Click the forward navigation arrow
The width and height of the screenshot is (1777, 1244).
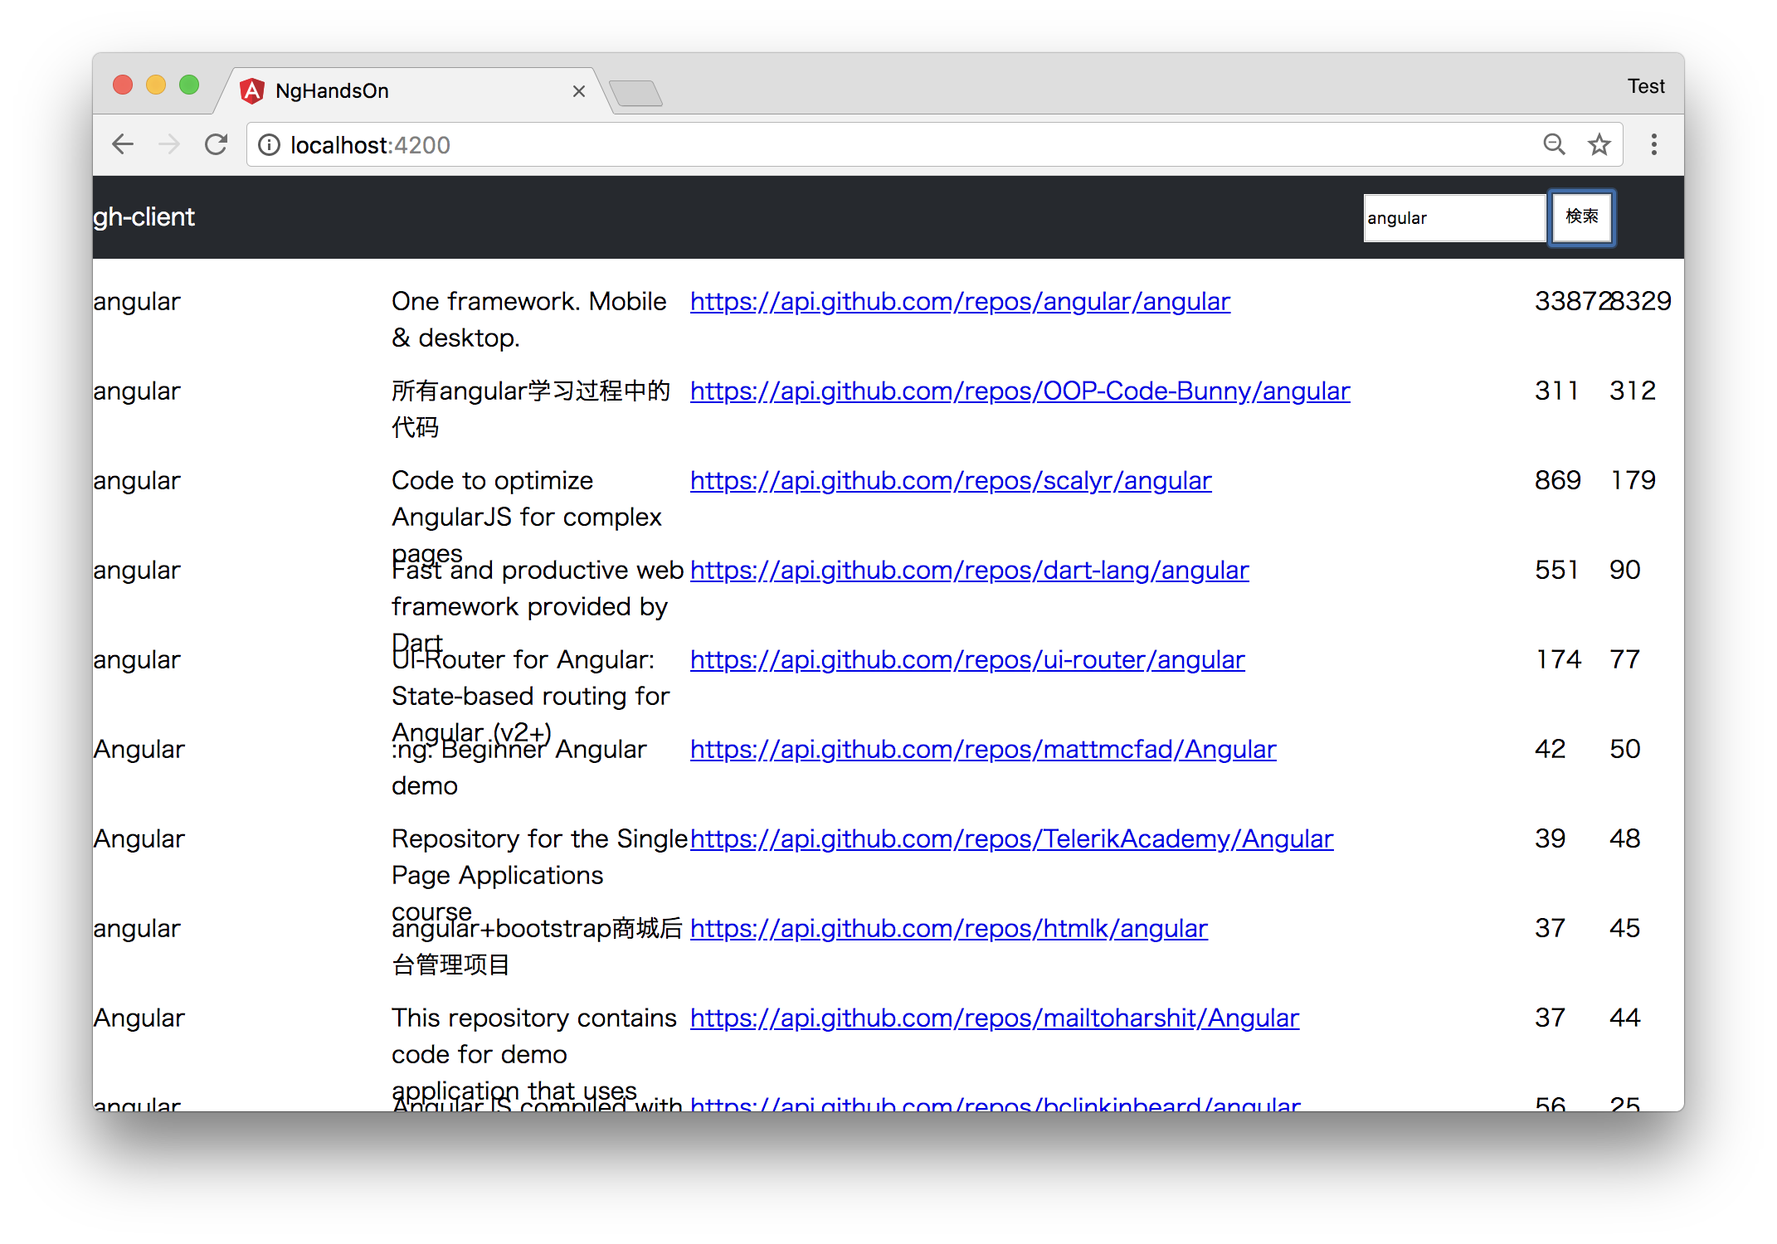tap(169, 144)
